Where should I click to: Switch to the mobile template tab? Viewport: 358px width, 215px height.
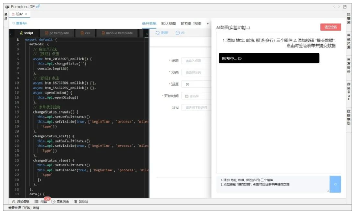pyautogui.click(x=116, y=33)
